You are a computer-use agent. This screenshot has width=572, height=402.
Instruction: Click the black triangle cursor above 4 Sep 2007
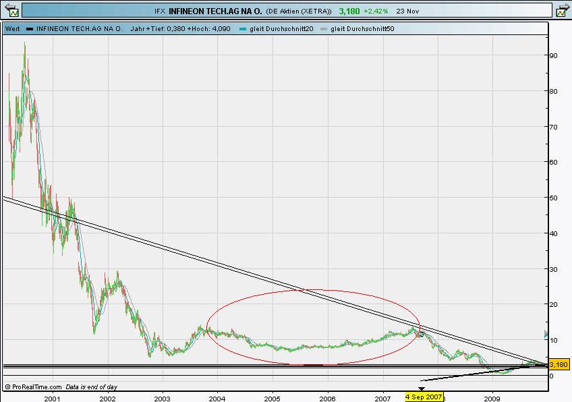[x=422, y=389]
